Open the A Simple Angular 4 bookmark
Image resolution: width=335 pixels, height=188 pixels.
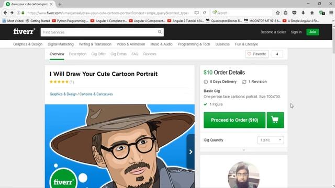[x=300, y=21]
